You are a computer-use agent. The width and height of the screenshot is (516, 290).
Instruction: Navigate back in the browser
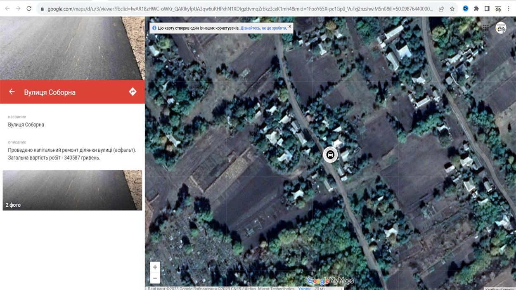7,9
